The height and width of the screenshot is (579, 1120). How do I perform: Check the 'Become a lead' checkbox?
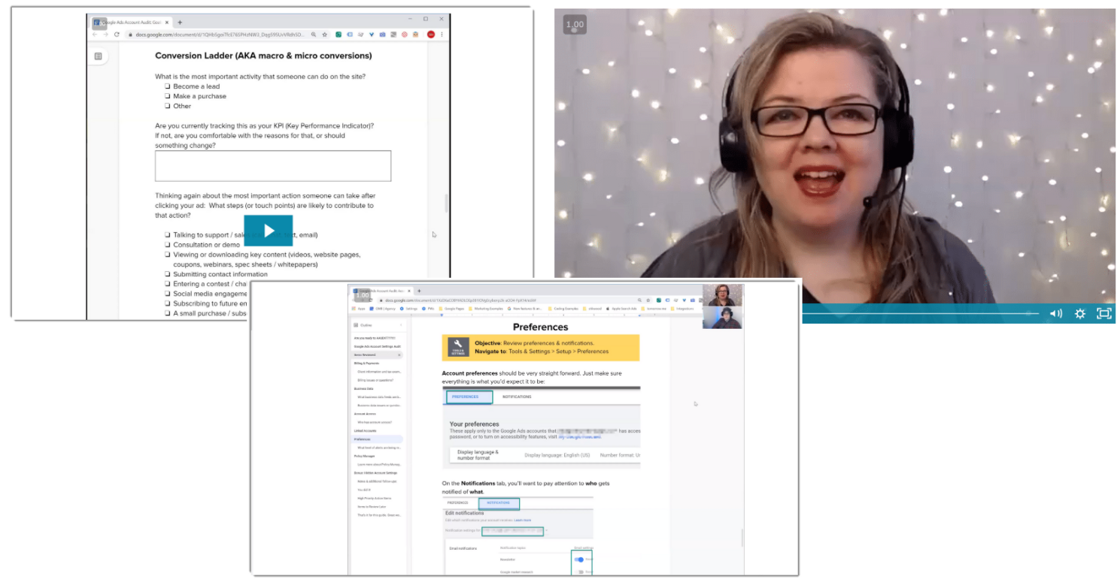click(x=168, y=86)
